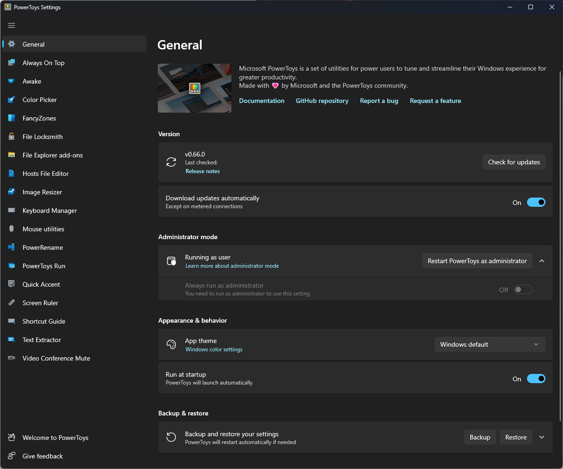
Task: Toggle the hamburger navigation menu
Action: [x=12, y=26]
